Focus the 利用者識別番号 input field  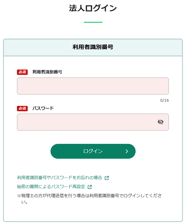tap(93, 86)
